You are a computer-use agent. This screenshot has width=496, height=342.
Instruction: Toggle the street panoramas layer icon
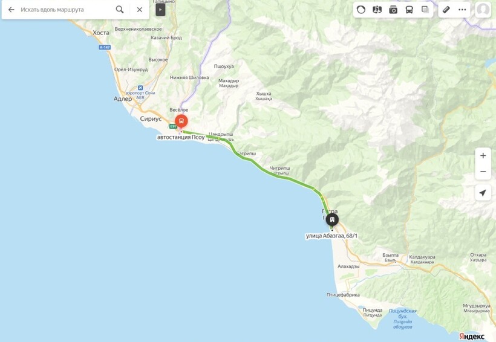click(x=377, y=10)
